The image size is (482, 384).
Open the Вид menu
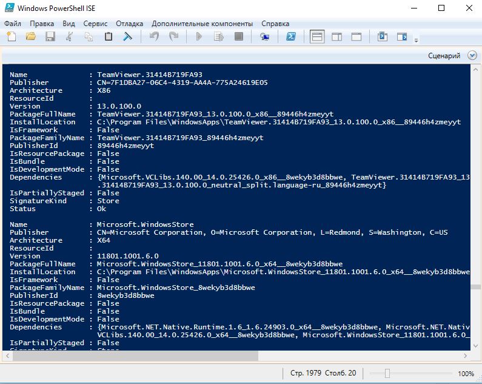[69, 24]
